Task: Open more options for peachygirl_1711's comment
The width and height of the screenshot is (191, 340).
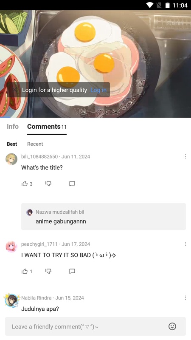Action: click(185, 244)
